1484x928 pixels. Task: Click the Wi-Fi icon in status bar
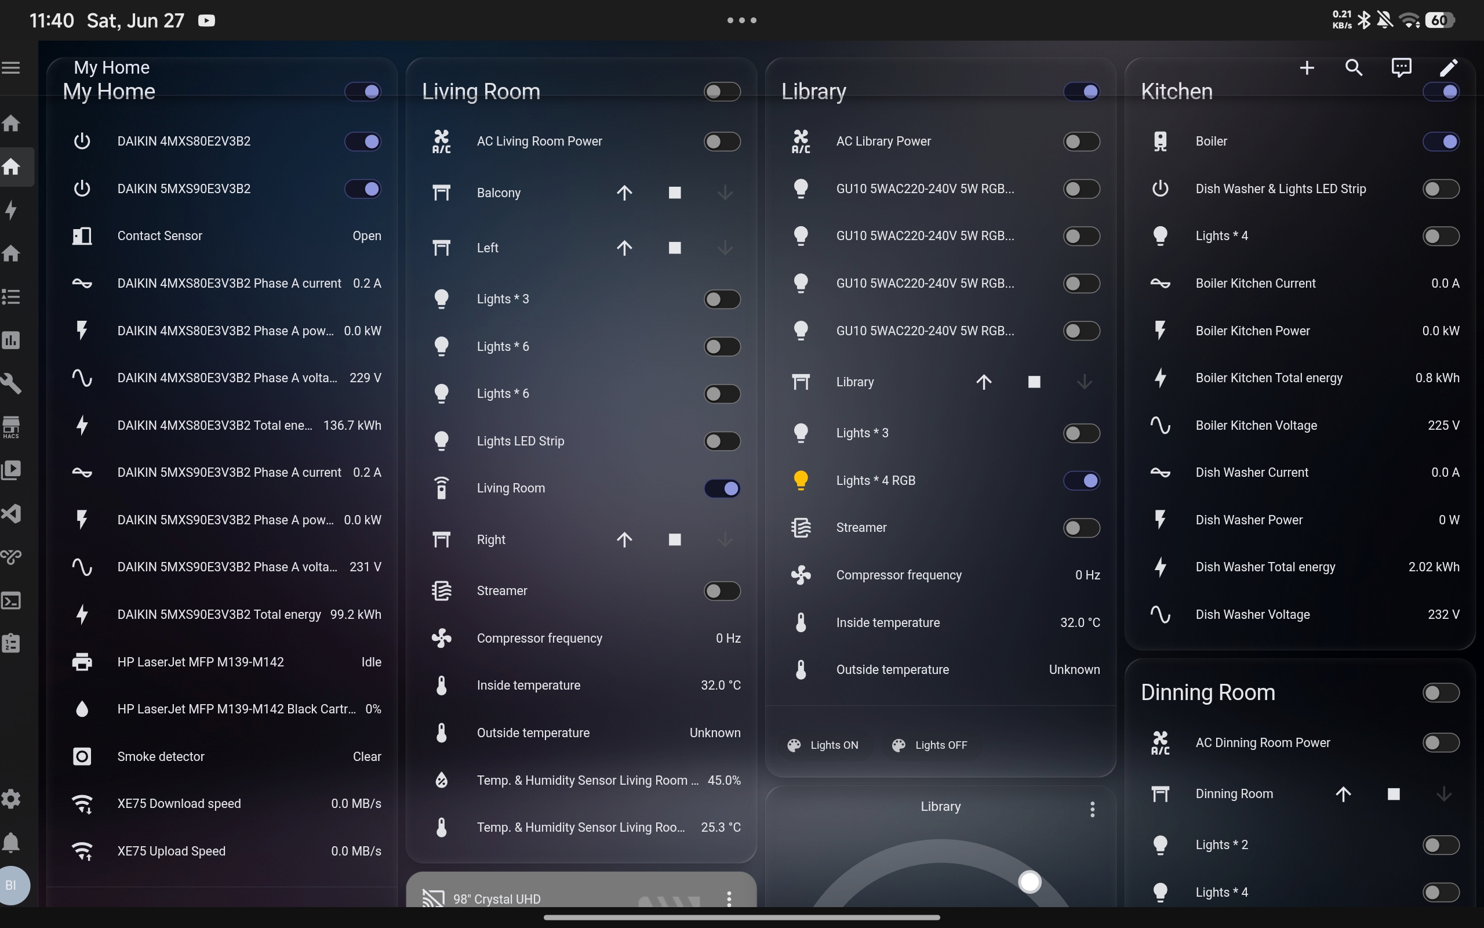(x=1410, y=20)
